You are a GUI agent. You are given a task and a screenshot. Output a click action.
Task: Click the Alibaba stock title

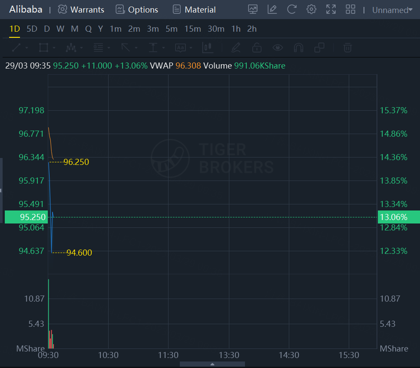26,10
